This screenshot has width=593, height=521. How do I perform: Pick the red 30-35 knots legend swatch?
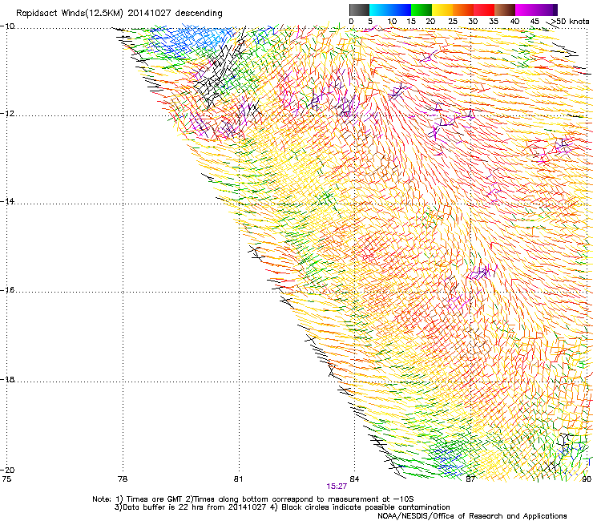point(484,10)
